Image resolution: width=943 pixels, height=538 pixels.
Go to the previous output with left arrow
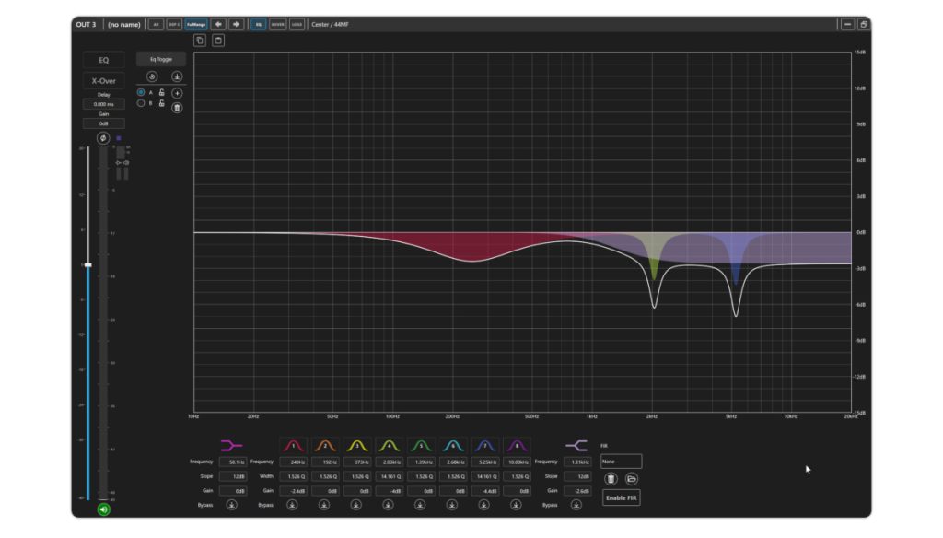coord(218,24)
